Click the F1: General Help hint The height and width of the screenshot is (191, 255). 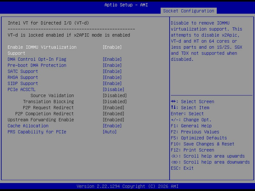(x=191, y=126)
